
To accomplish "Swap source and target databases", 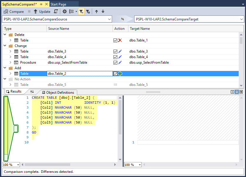I will (123, 19).
